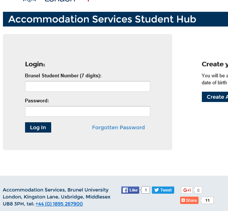This screenshot has height=211, width=228.
Task: Click the Login: heading
Action: click(35, 64)
